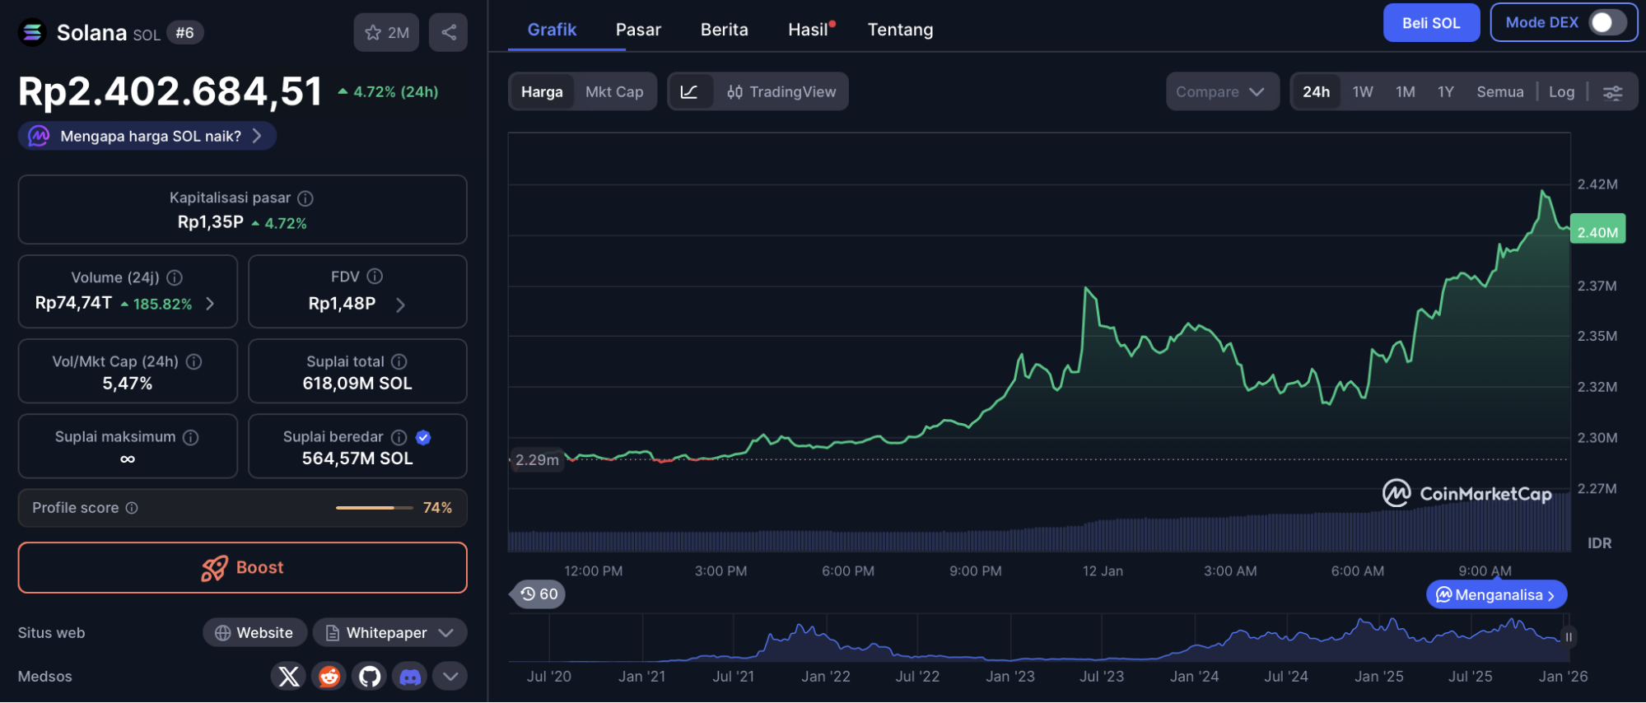Switch to the Pasar tab
1646x703 pixels.
[x=638, y=30]
